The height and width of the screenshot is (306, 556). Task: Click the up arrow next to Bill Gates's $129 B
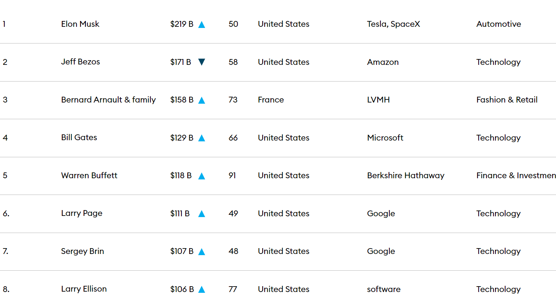pyautogui.click(x=201, y=138)
